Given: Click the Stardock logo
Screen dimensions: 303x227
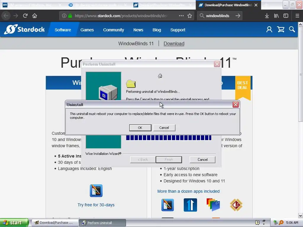Looking at the screenshot, I should click(24, 29).
